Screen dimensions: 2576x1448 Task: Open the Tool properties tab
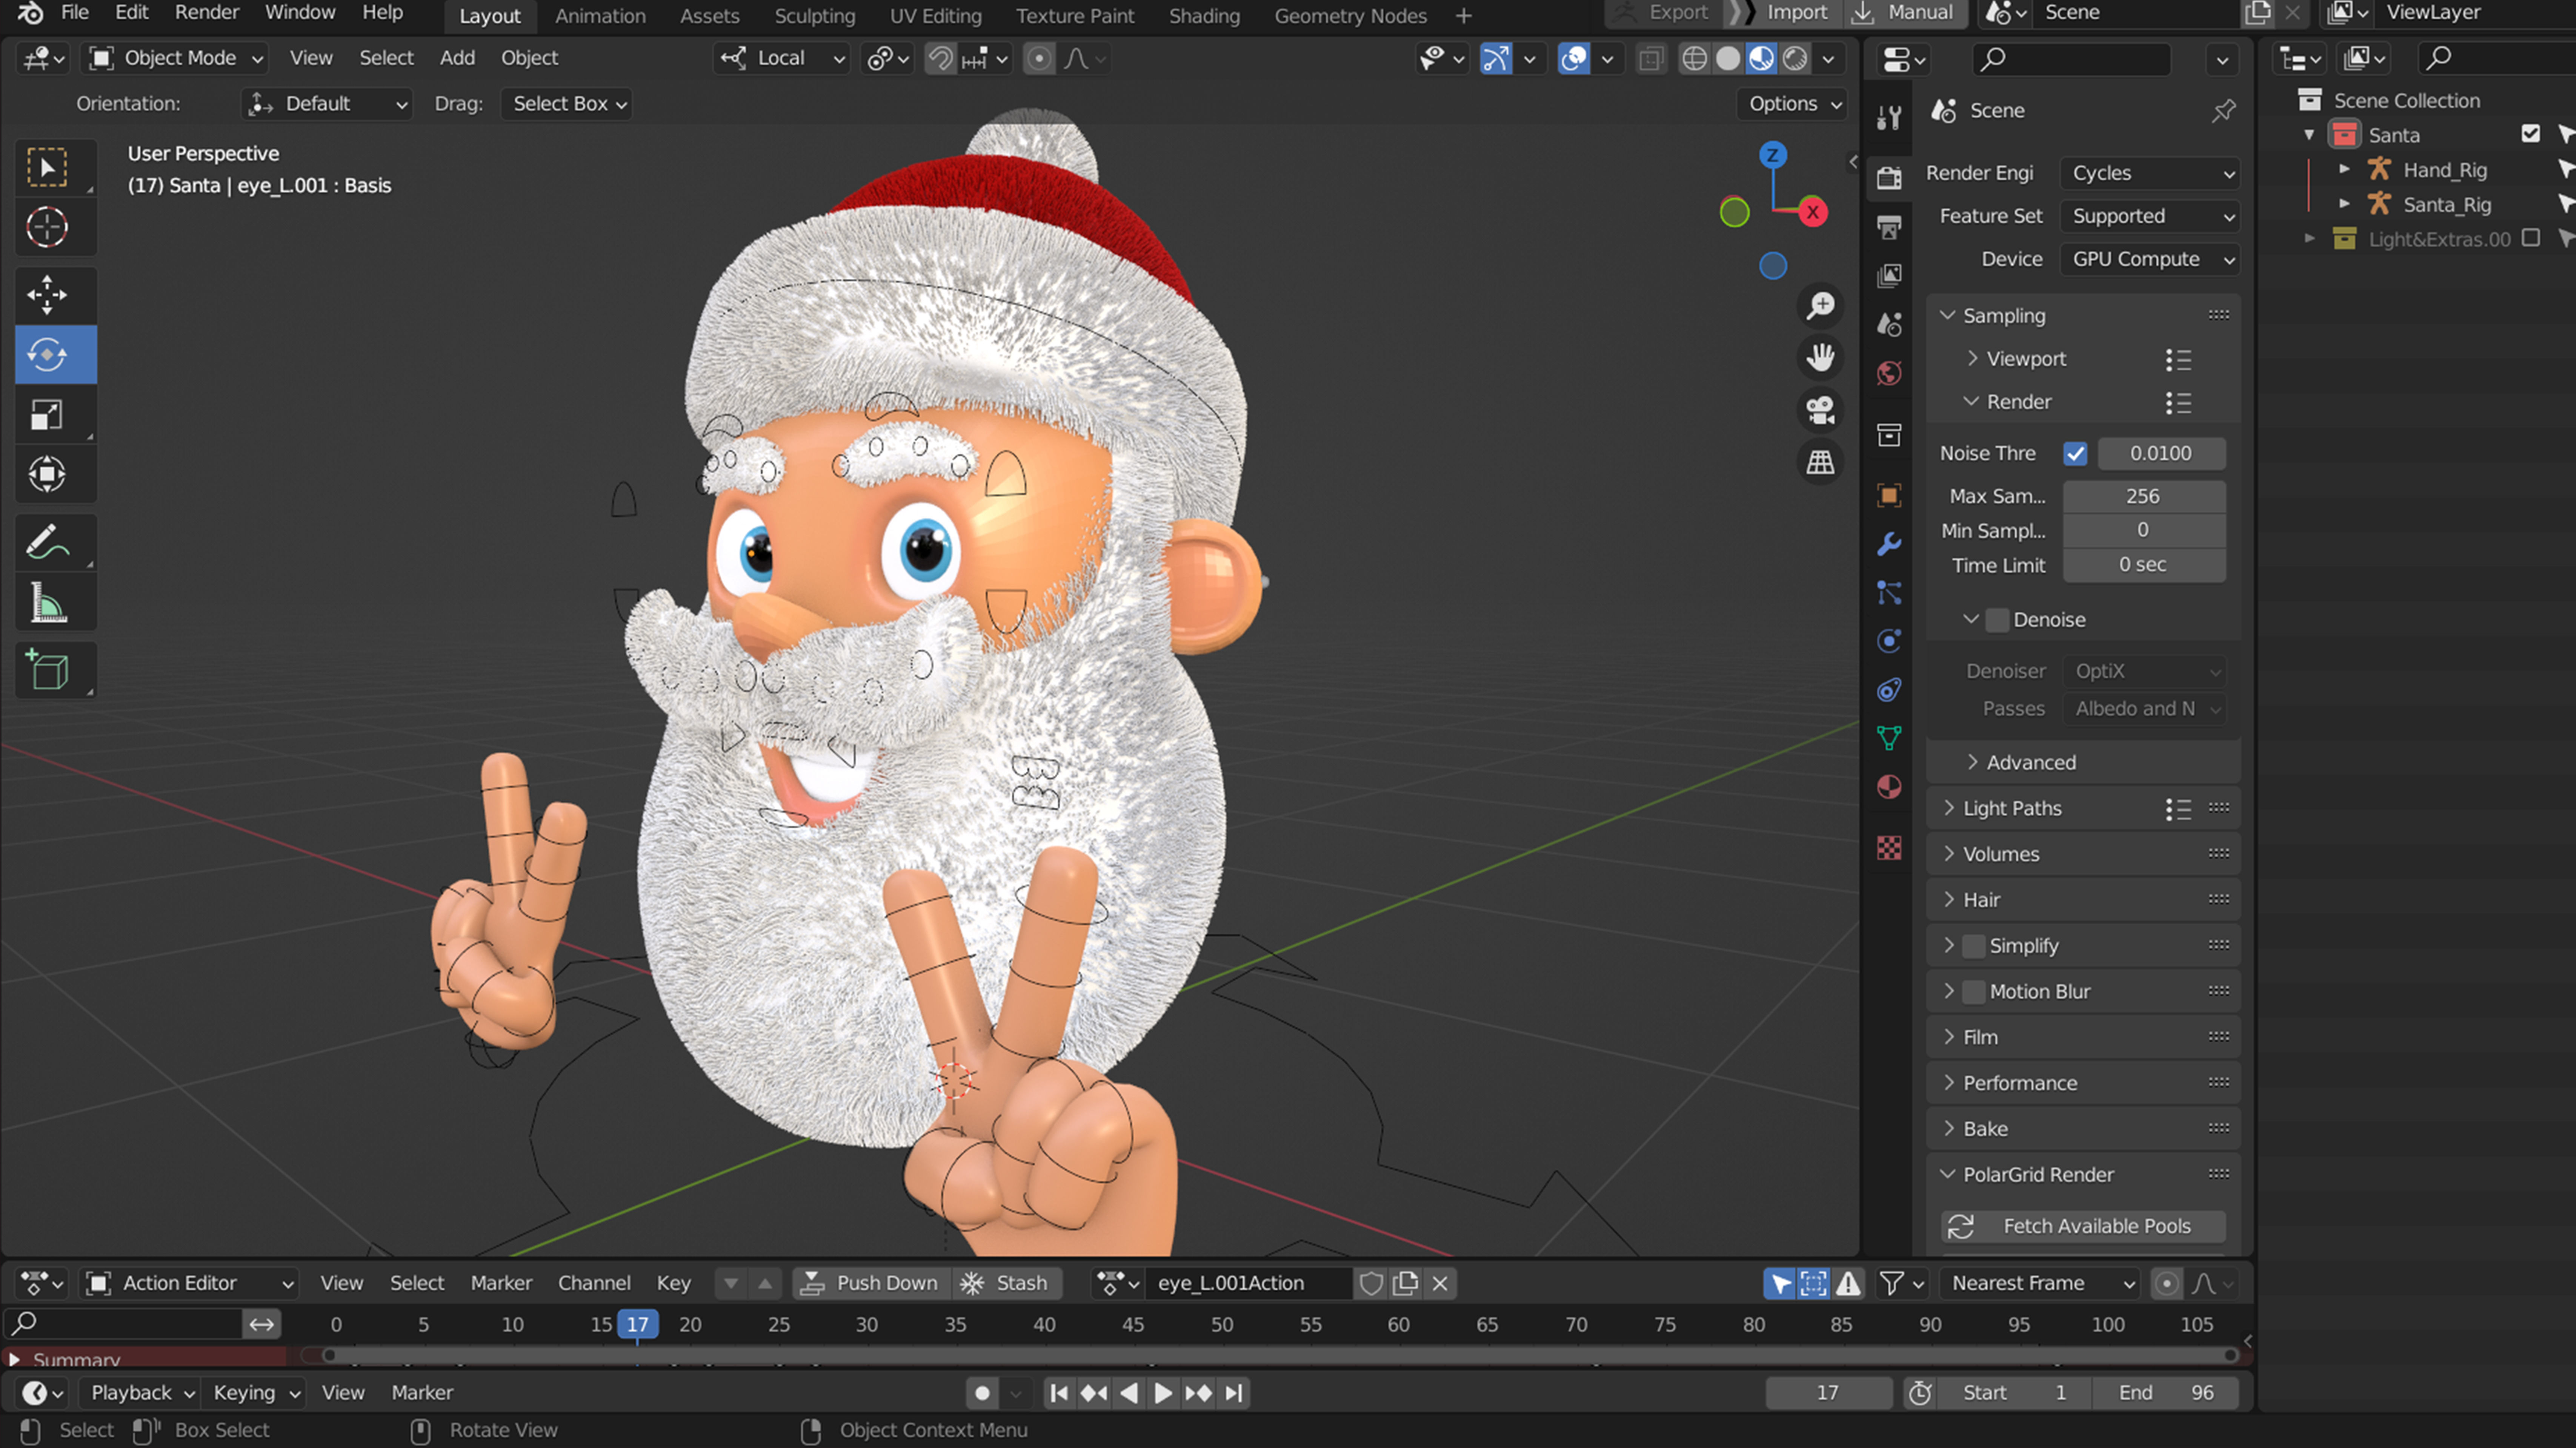(x=1888, y=118)
